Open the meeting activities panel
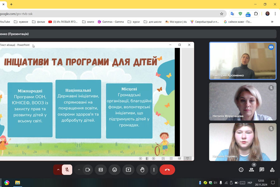Image resolution: width=280 pixels, height=187 pixels. pyautogui.click(x=272, y=170)
